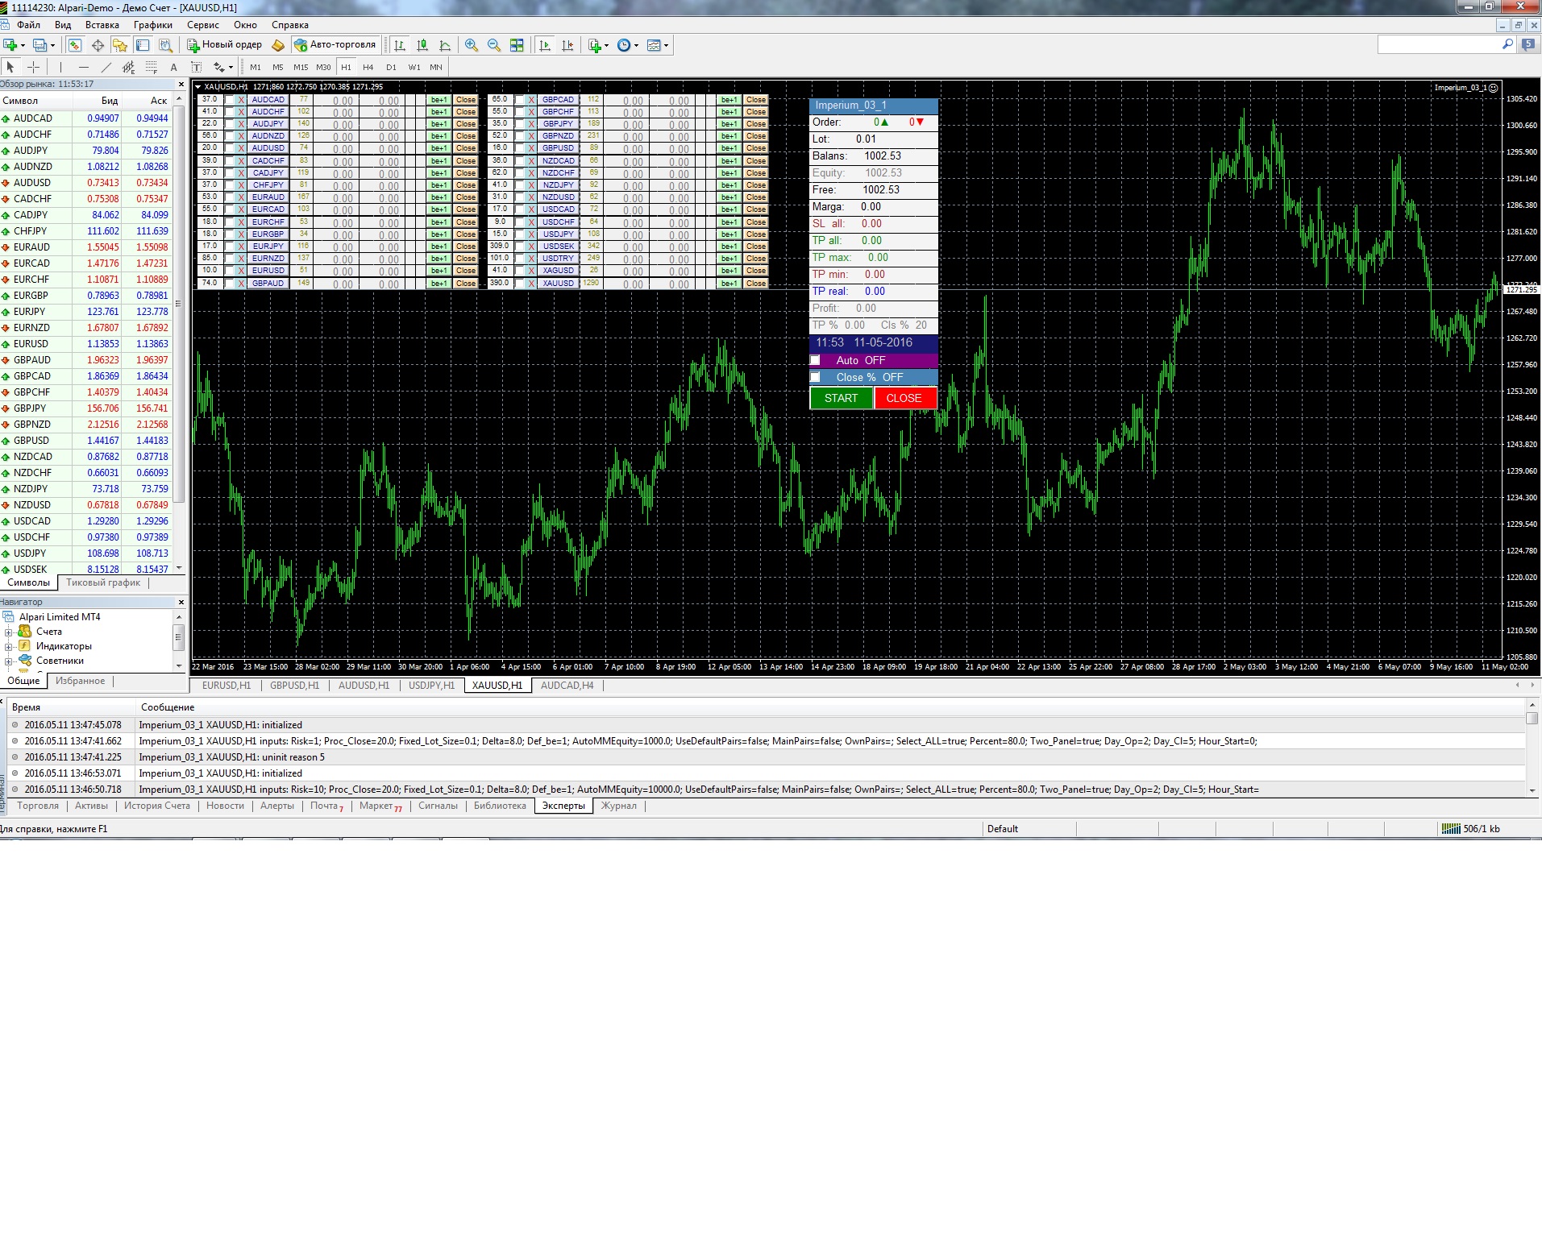1542x1260 pixels.
Task: Switch to the Журнал terminal tab
Action: (x=619, y=806)
